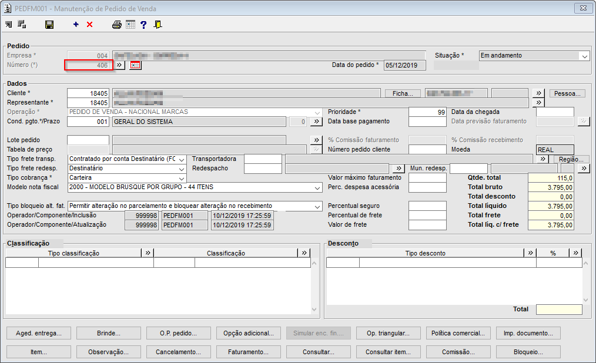The width and height of the screenshot is (596, 363).
Task: Click the Política comercial... button
Action: point(458,333)
